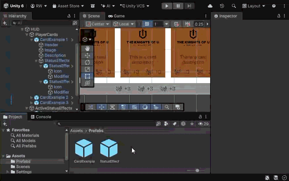The width and height of the screenshot is (289, 181).
Task: Click the add plus button in Project
Action: pyautogui.click(x=5, y=124)
